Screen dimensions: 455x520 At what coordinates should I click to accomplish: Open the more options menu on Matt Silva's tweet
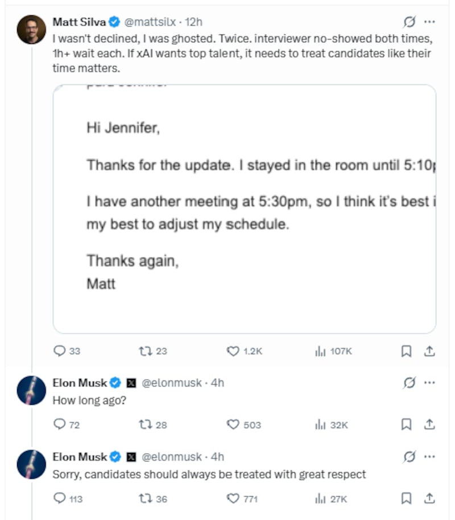(x=431, y=22)
